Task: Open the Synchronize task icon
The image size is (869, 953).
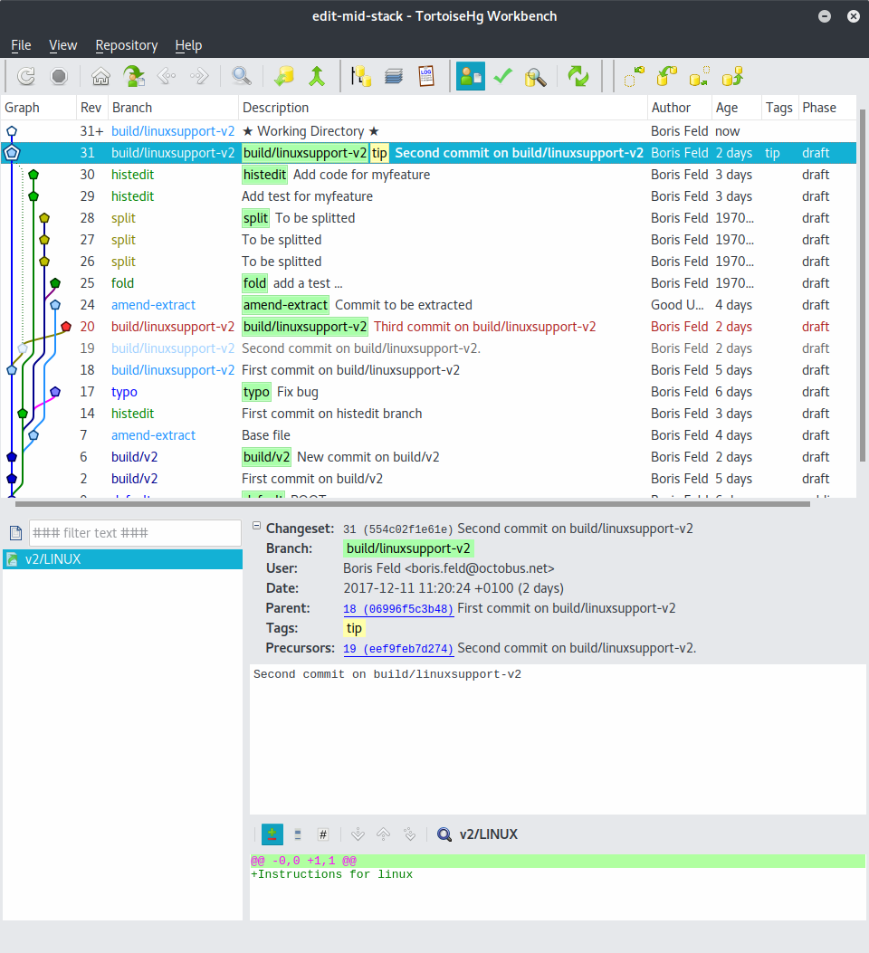Action: coord(578,77)
